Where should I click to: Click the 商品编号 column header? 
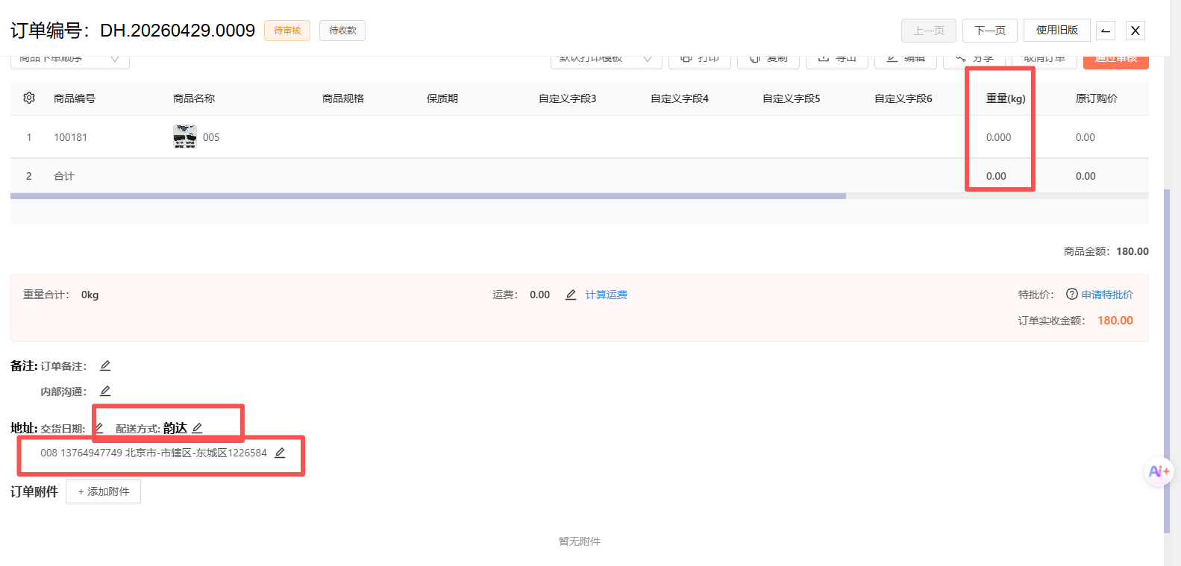point(75,98)
